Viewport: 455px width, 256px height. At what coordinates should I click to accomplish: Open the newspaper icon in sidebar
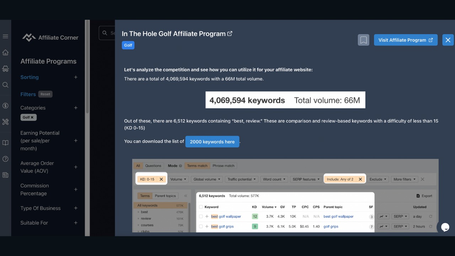5,175
